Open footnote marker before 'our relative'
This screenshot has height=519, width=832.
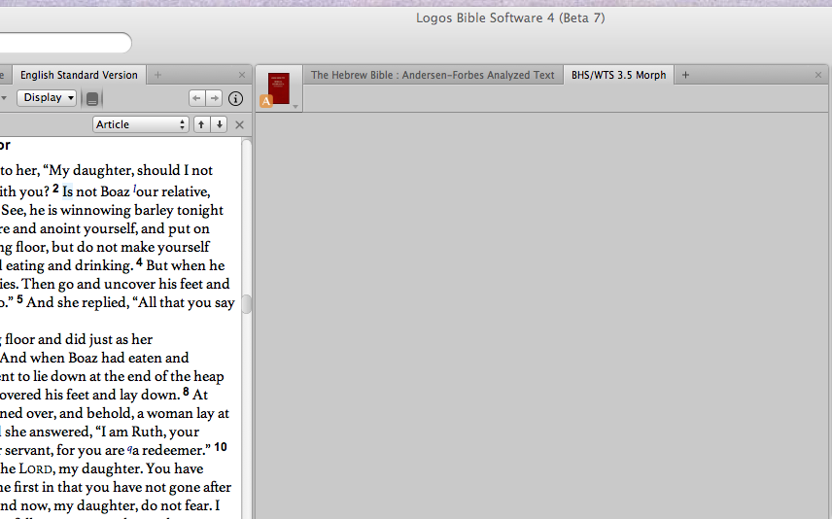pyautogui.click(x=135, y=188)
